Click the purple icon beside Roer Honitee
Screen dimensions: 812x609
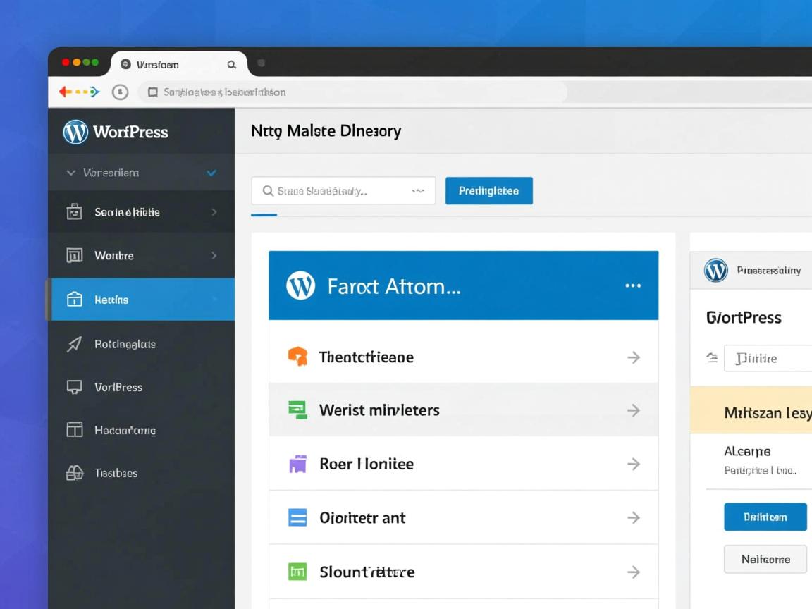point(297,464)
